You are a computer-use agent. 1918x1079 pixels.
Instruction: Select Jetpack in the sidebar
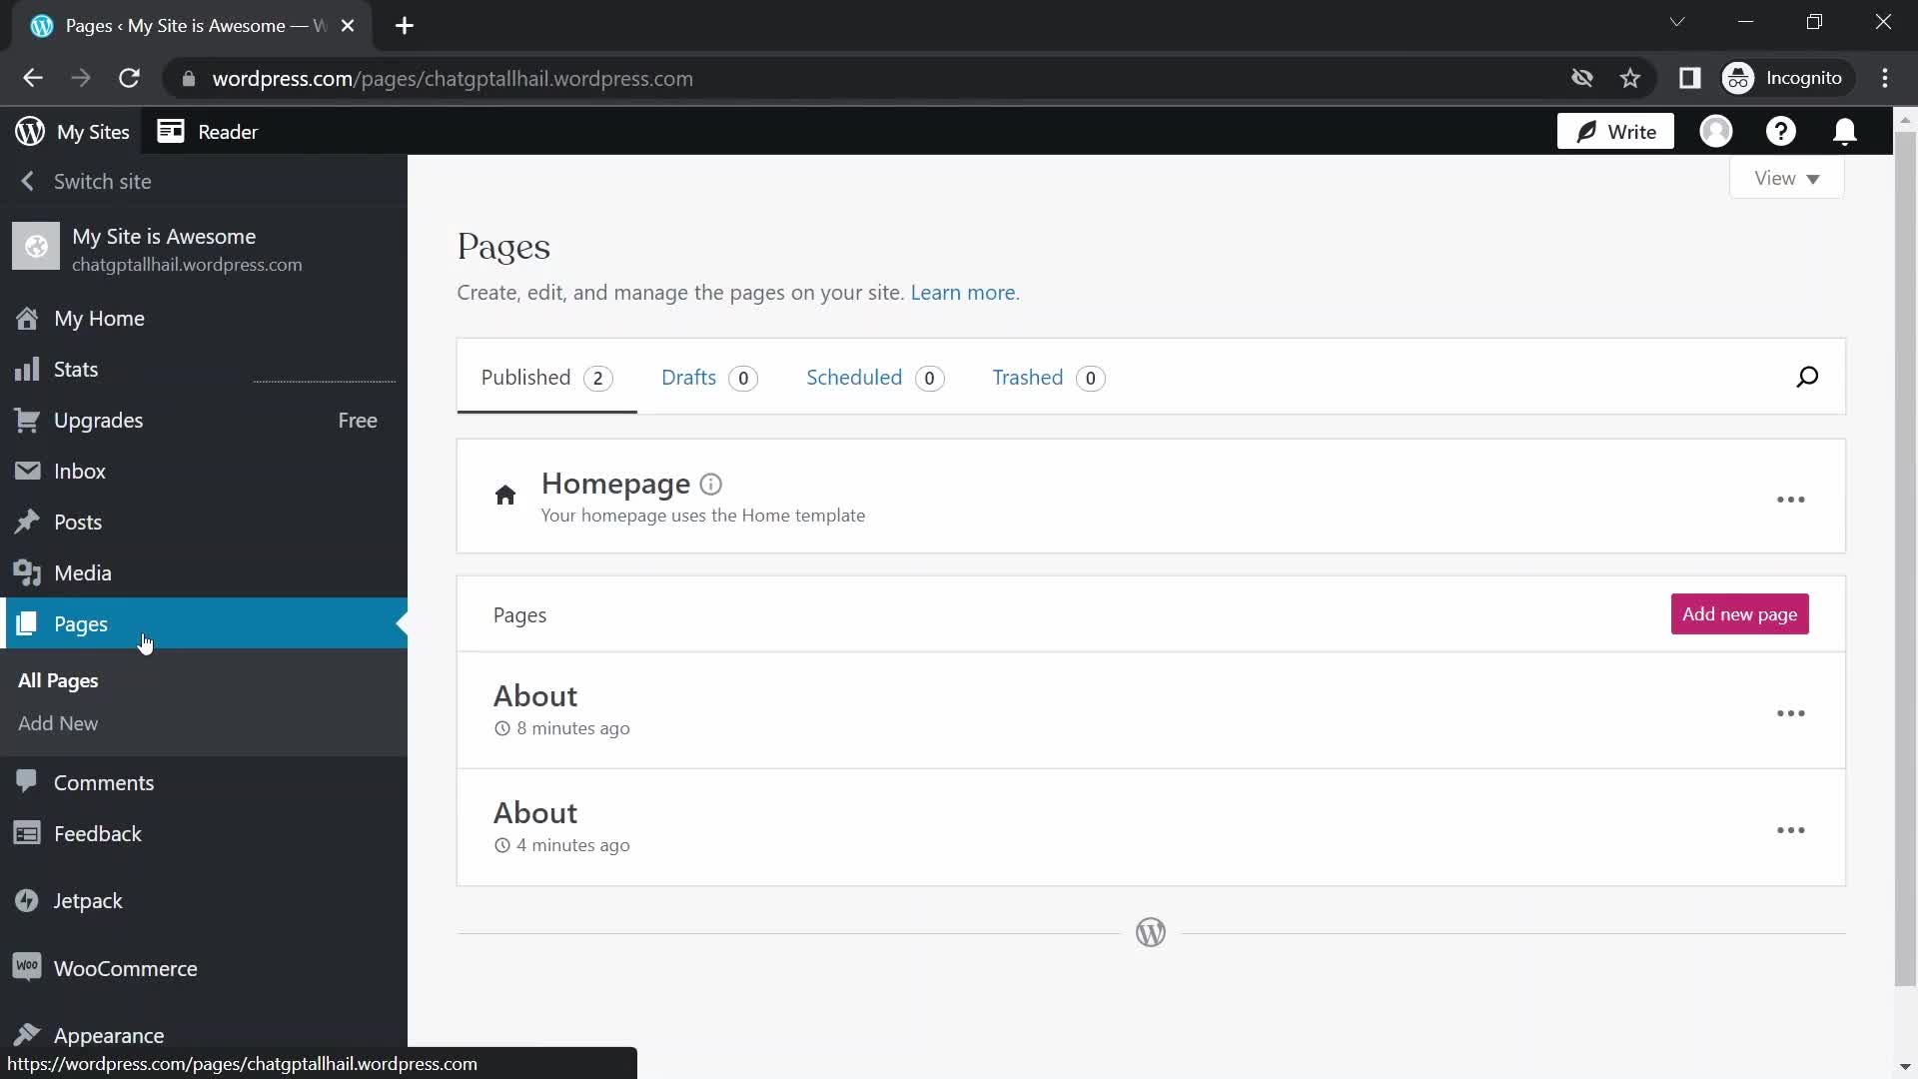[x=88, y=900]
